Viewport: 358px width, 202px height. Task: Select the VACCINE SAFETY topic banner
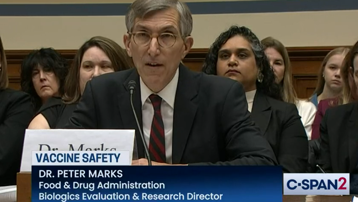(81, 158)
